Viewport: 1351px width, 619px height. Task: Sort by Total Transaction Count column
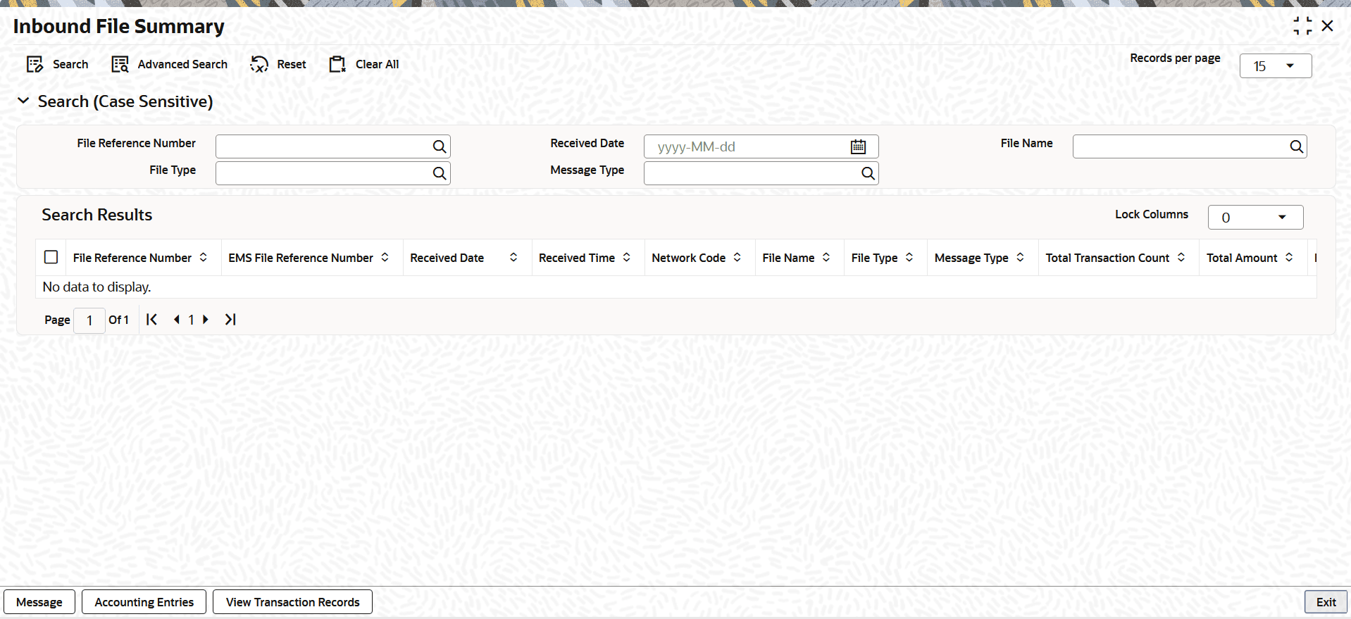click(x=1181, y=258)
